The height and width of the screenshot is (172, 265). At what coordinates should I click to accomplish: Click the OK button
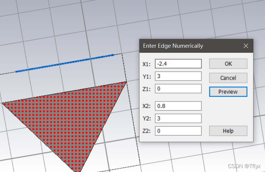[228, 64]
